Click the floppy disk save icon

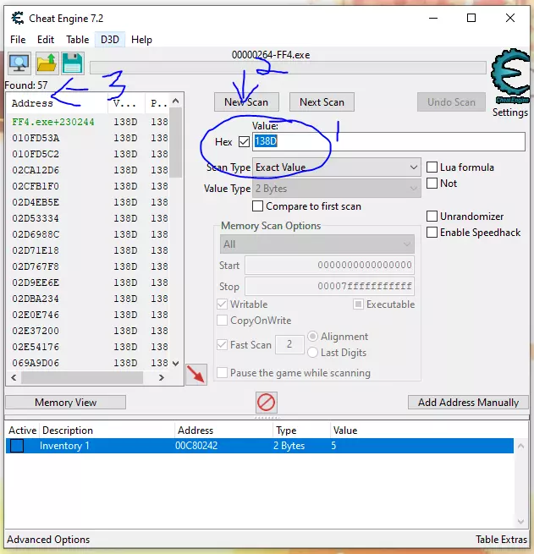point(73,63)
